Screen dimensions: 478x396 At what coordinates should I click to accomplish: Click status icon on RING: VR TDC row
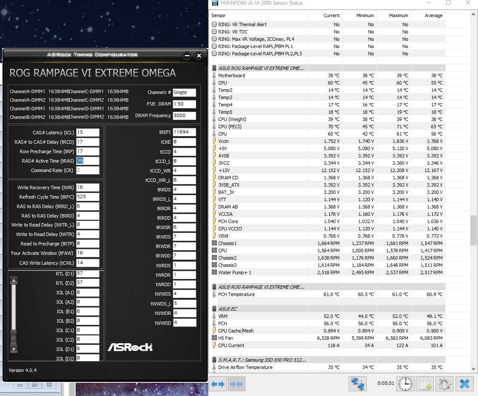tap(214, 32)
